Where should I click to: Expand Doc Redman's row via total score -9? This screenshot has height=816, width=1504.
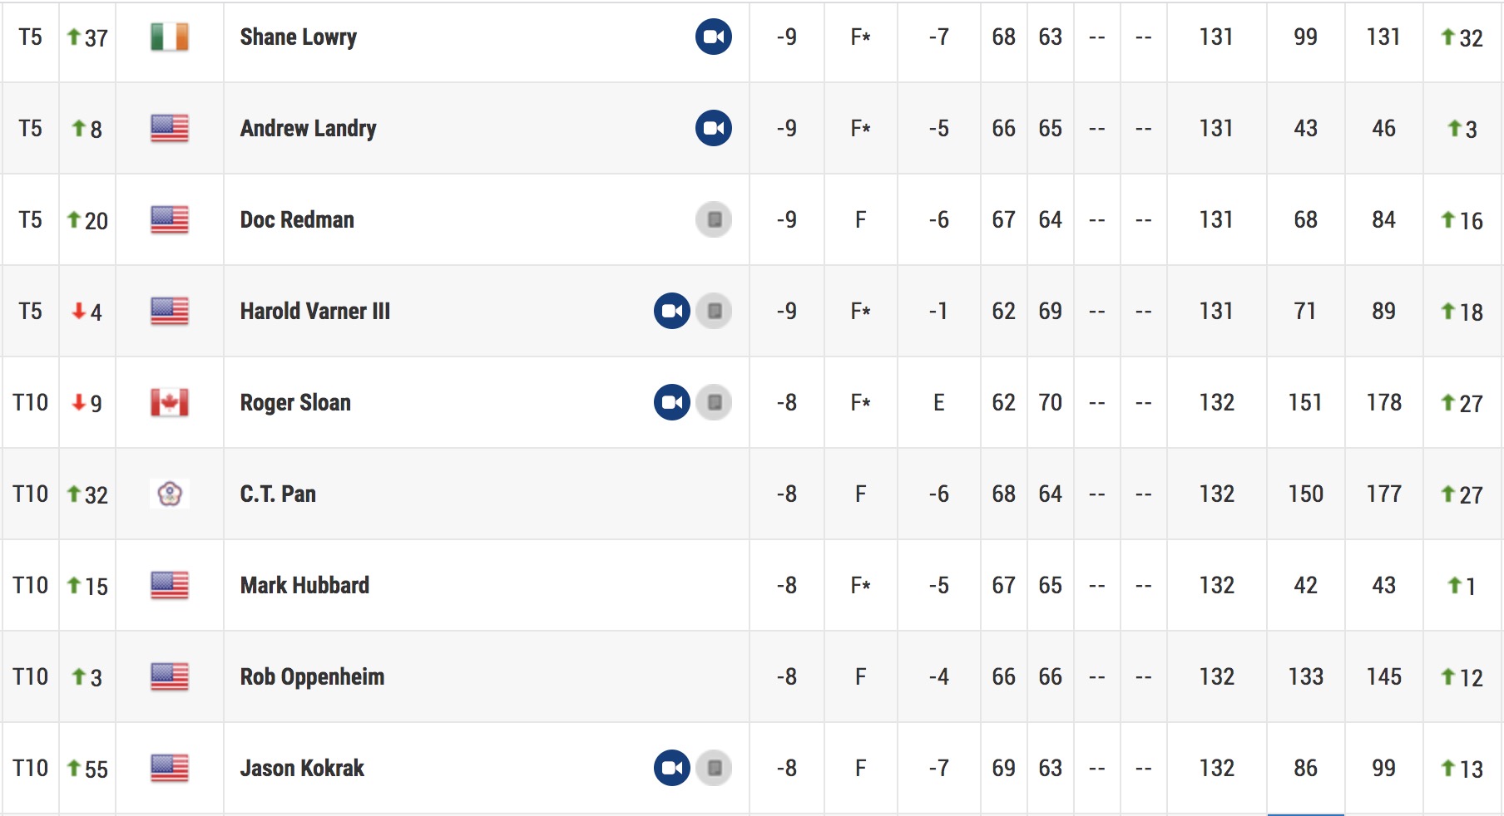point(786,219)
